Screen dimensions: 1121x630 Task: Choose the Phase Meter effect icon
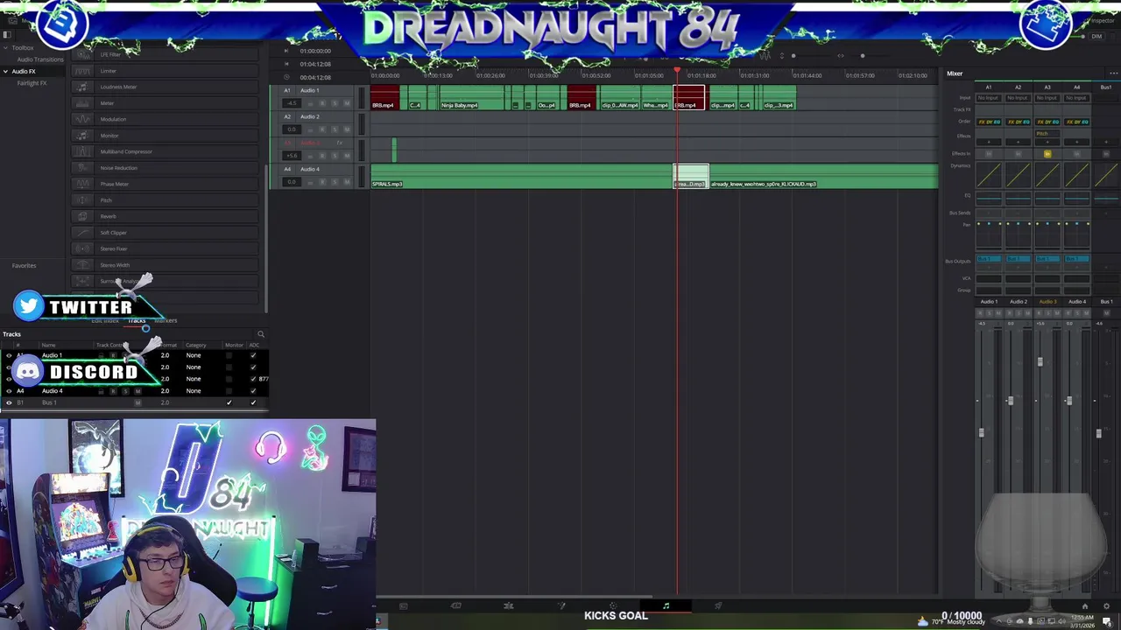[82, 184]
